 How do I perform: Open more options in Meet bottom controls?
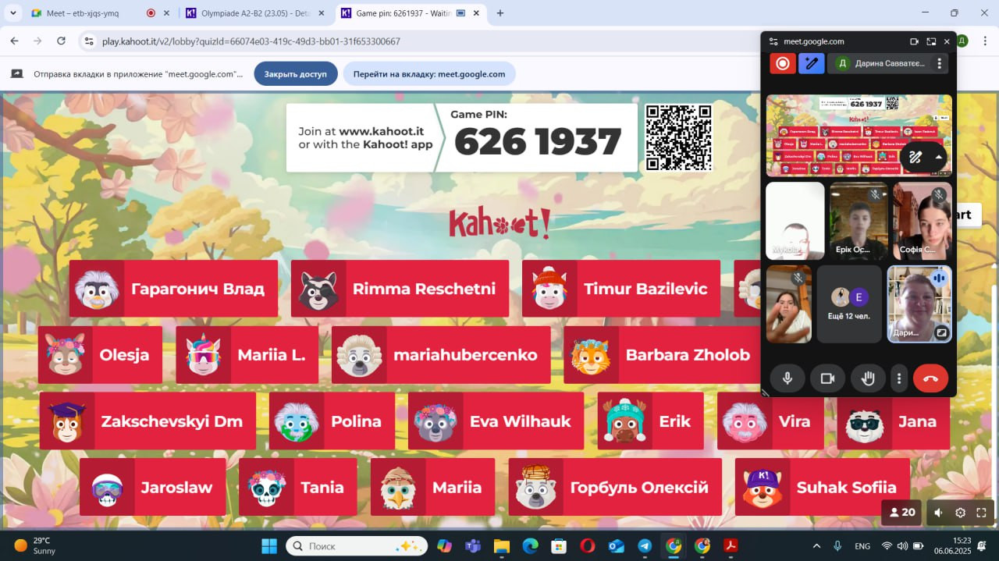[x=899, y=378]
